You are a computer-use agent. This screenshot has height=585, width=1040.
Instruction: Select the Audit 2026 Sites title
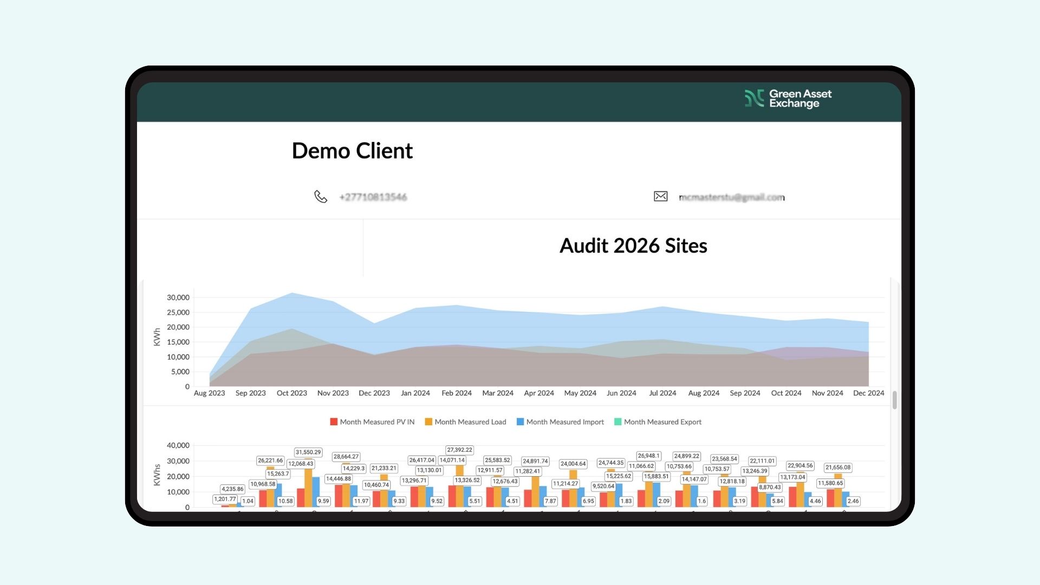pyautogui.click(x=633, y=246)
